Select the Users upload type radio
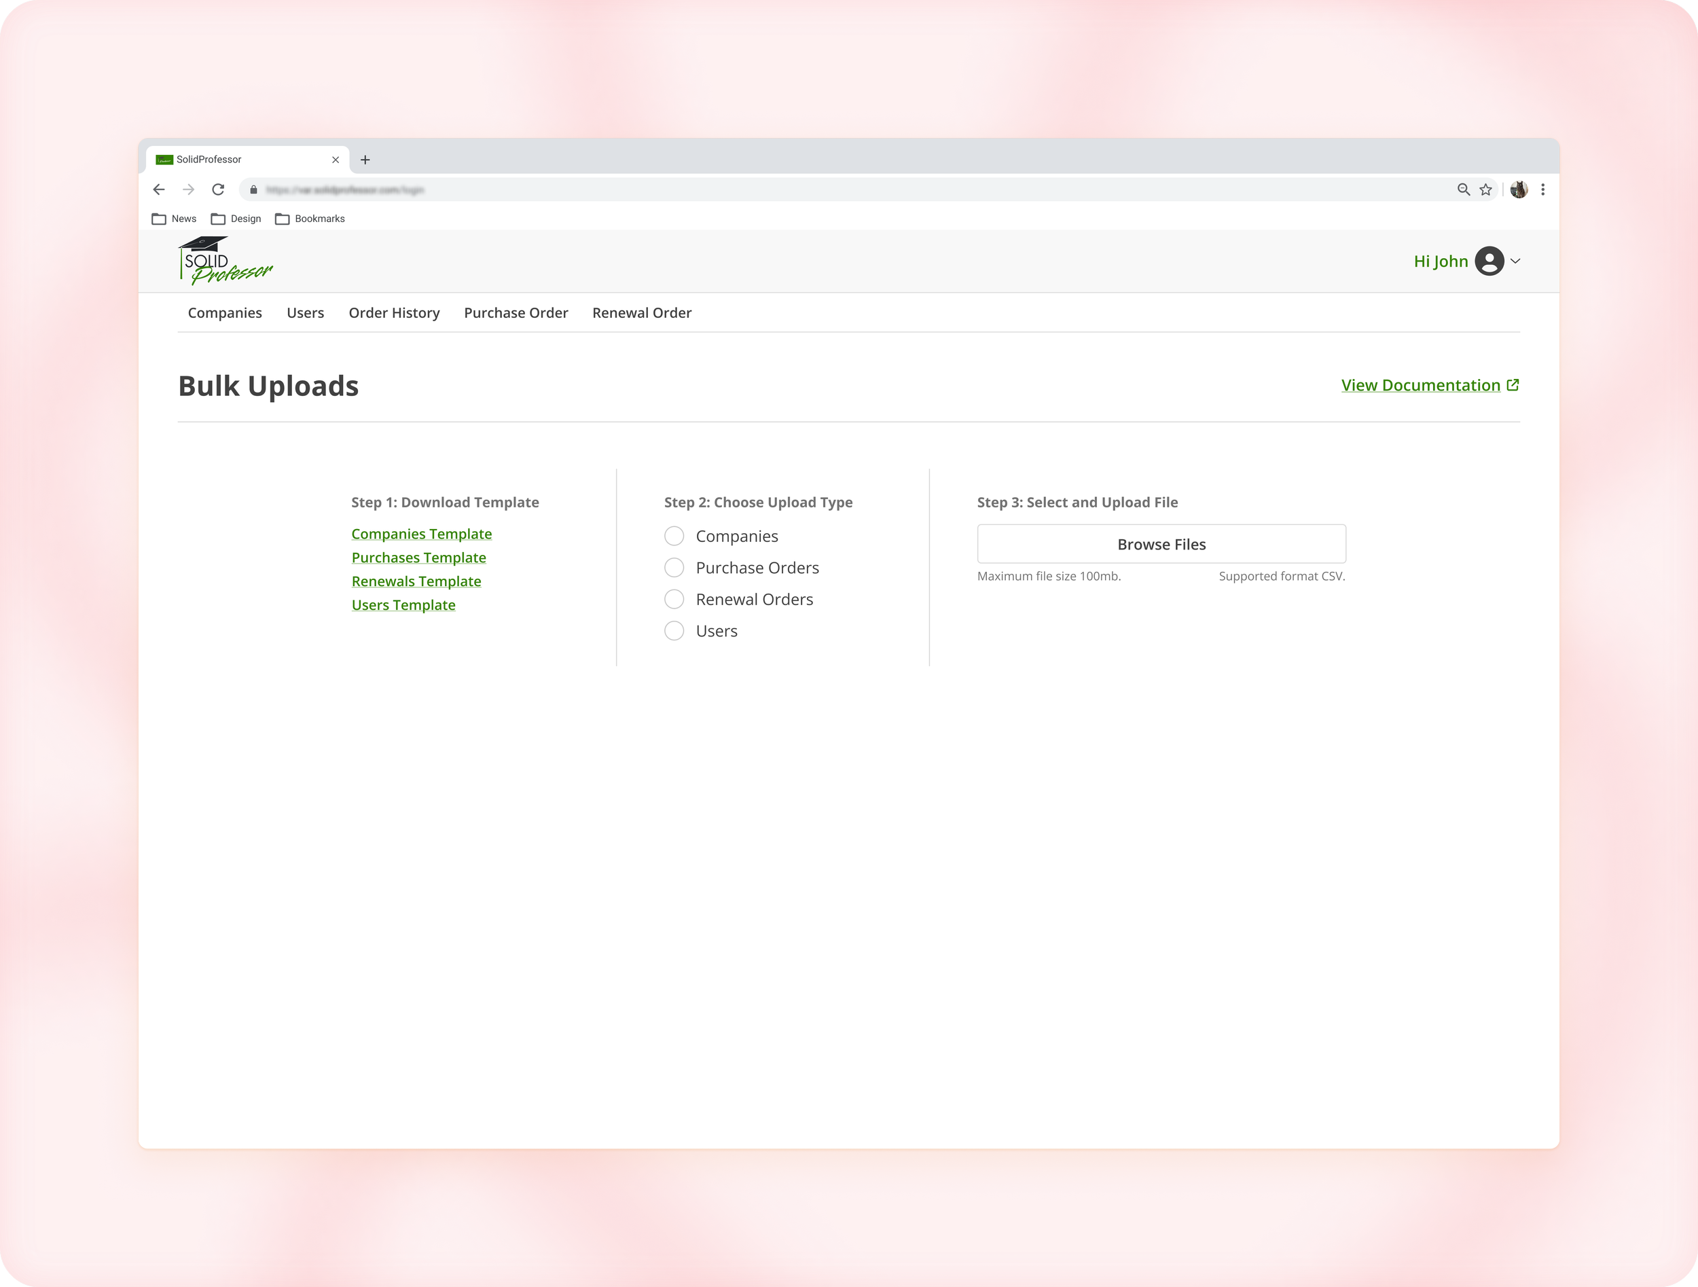 pos(674,631)
